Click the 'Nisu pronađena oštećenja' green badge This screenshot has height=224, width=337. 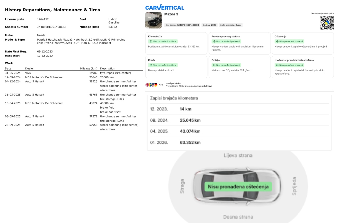(x=238, y=187)
